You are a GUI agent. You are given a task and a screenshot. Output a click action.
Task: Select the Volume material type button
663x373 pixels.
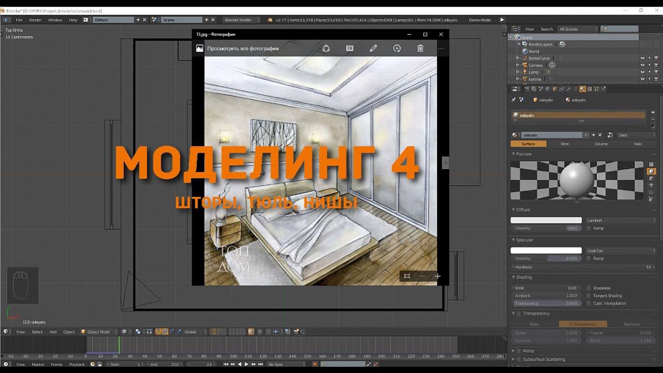click(601, 144)
